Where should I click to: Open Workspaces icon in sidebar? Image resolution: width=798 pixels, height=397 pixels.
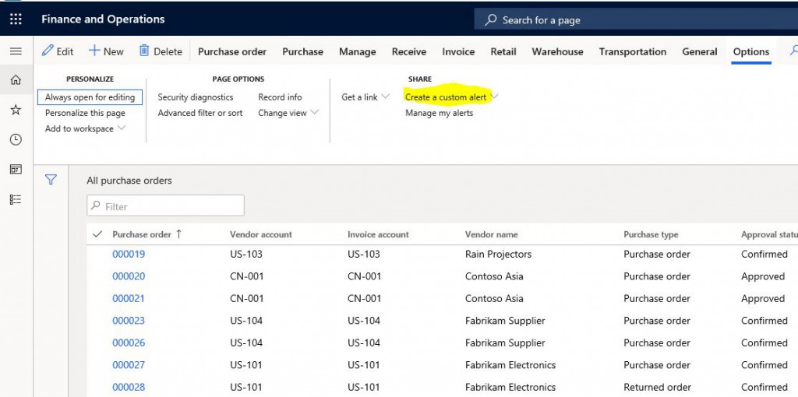click(16, 170)
